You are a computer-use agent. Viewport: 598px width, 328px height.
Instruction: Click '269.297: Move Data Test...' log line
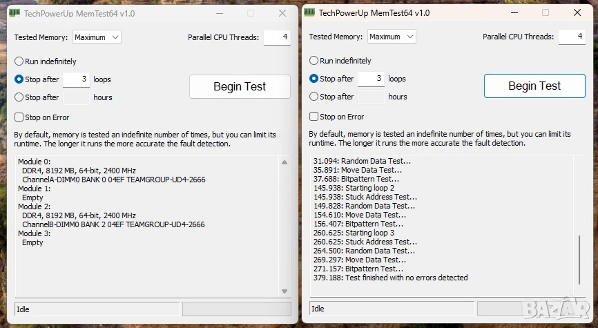360,260
